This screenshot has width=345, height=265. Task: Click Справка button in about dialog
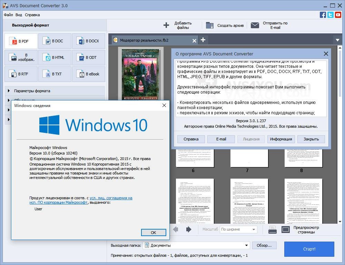[191, 139]
